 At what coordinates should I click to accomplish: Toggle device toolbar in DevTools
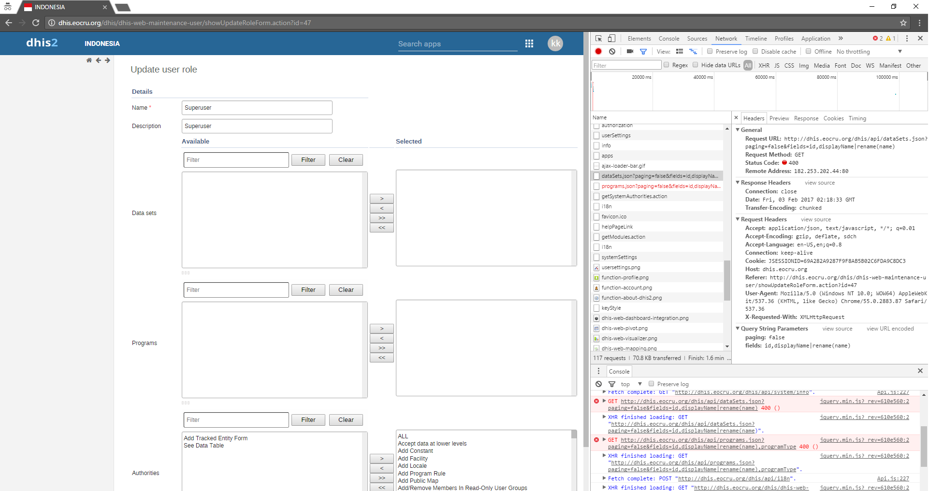612,39
